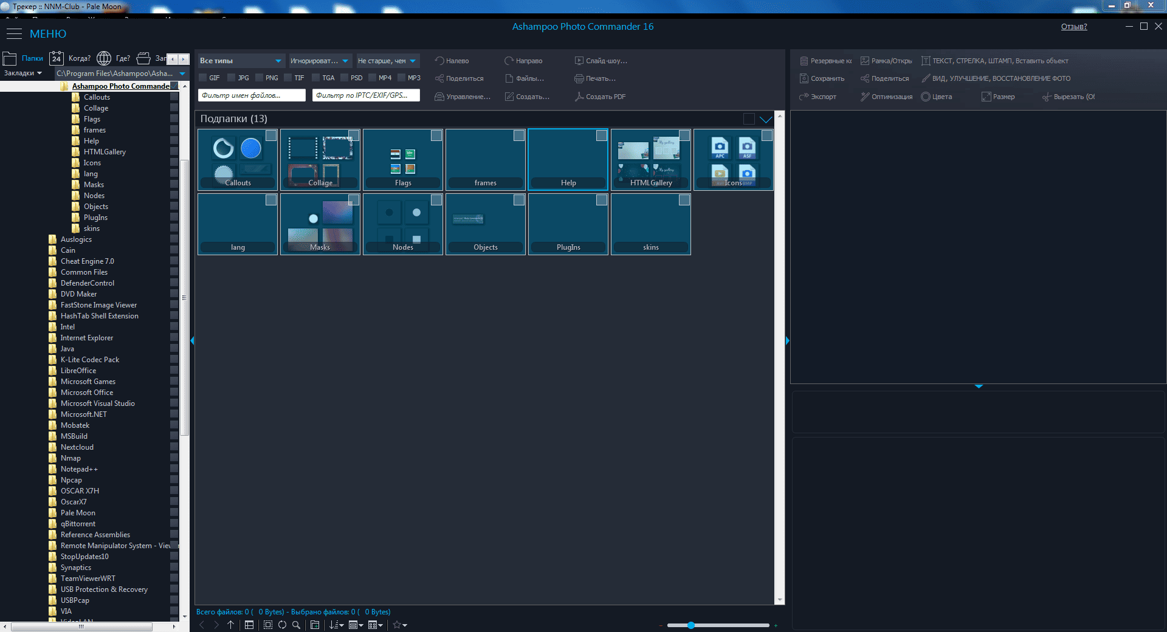Click Вырезать tool button

[1069, 97]
